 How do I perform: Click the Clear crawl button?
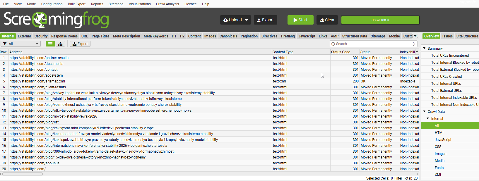coord(327,20)
